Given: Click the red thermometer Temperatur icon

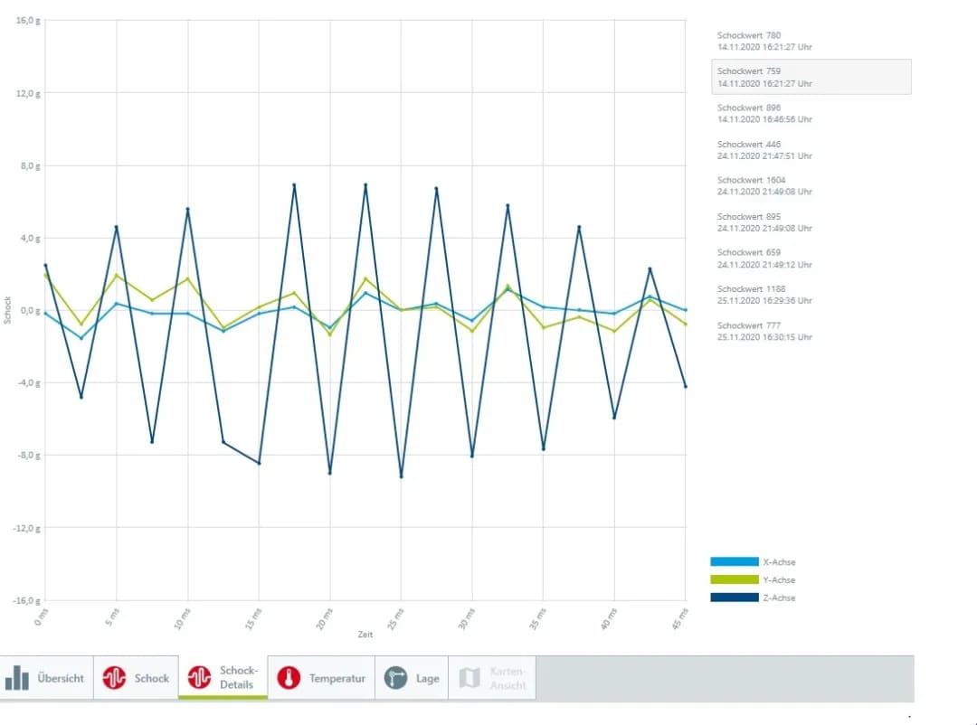Looking at the screenshot, I should [289, 678].
